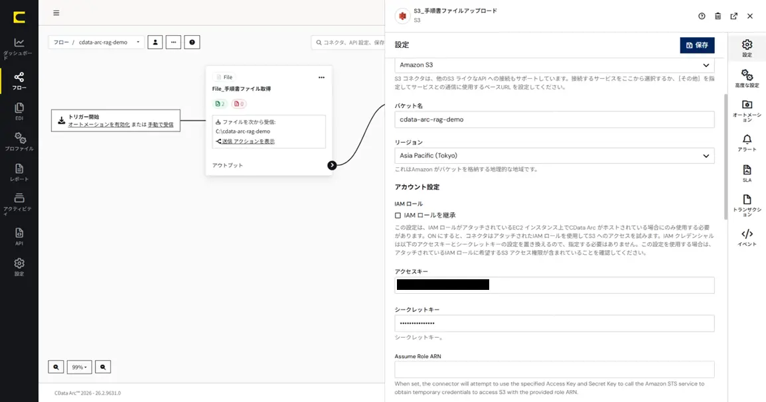Click the green success count badge
Image resolution: width=766 pixels, height=402 pixels.
click(x=220, y=103)
